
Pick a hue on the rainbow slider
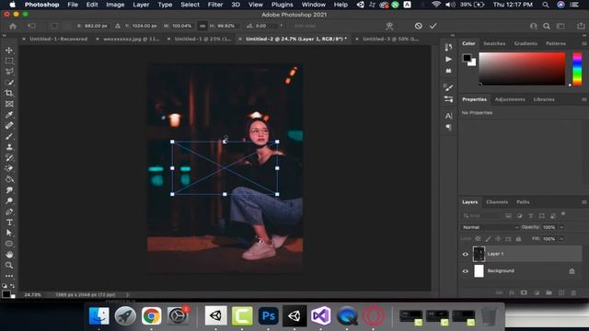tap(577, 69)
